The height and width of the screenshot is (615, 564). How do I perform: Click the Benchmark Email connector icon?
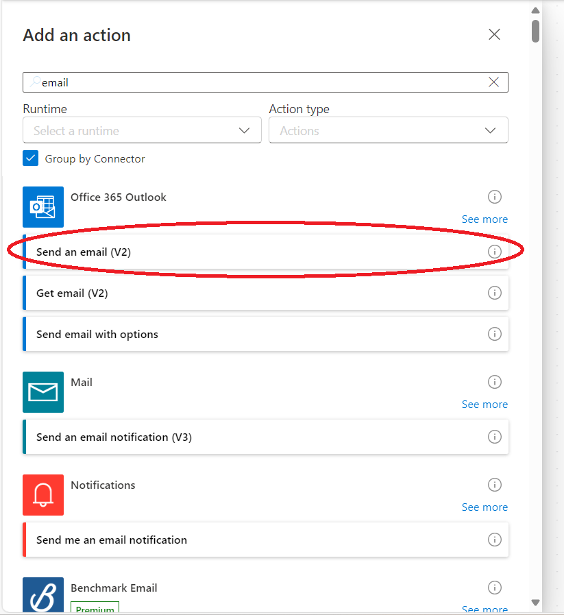click(43, 594)
